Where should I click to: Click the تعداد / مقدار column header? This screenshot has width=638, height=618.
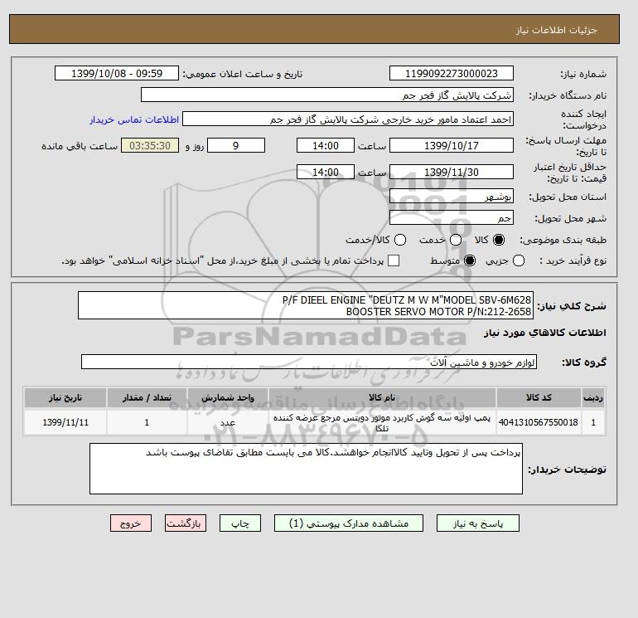point(147,397)
